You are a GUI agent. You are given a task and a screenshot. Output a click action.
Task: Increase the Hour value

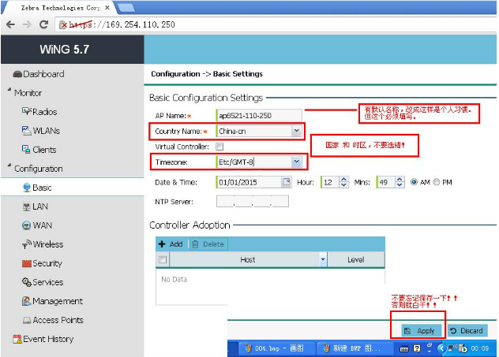tap(343, 179)
